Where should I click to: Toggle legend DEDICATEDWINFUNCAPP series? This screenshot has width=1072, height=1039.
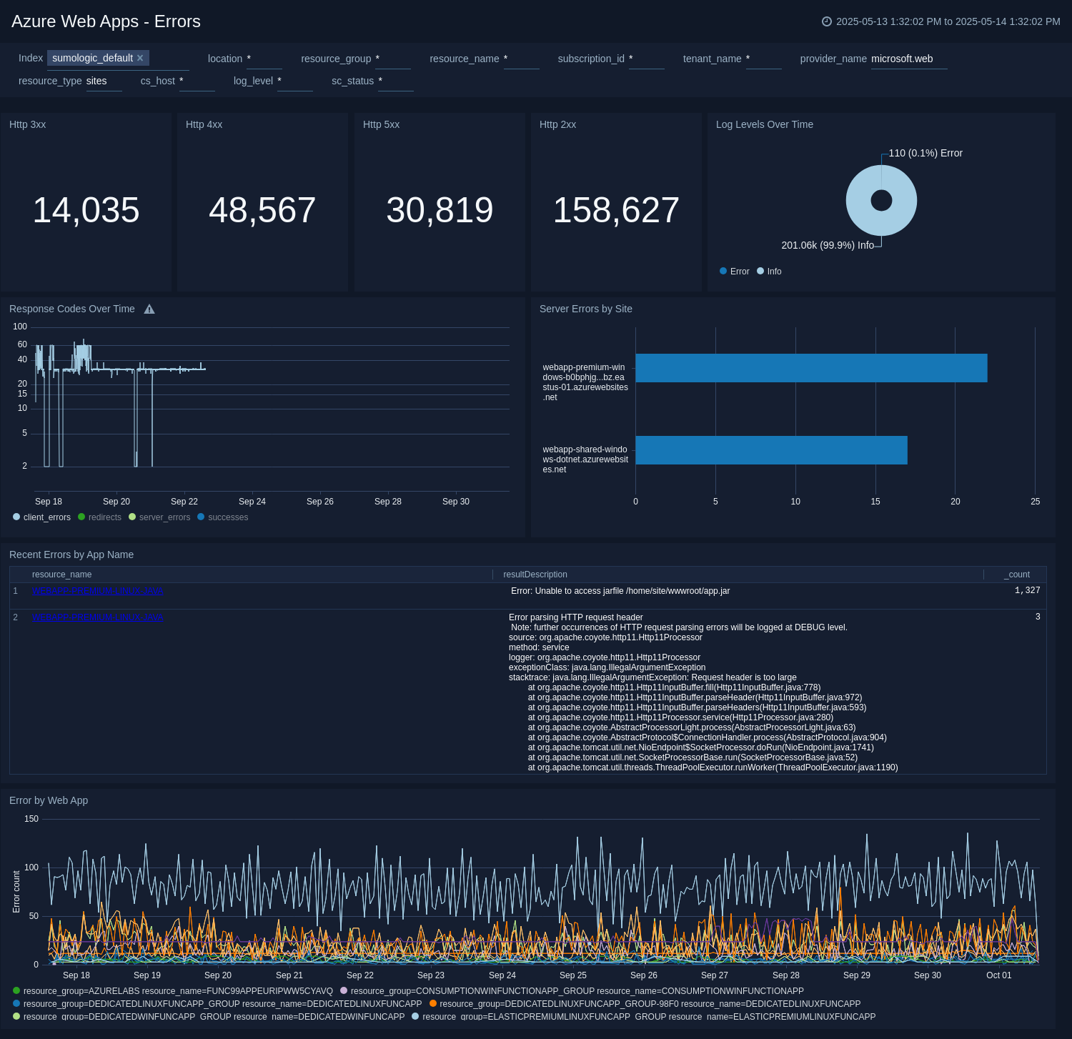[x=209, y=1017]
